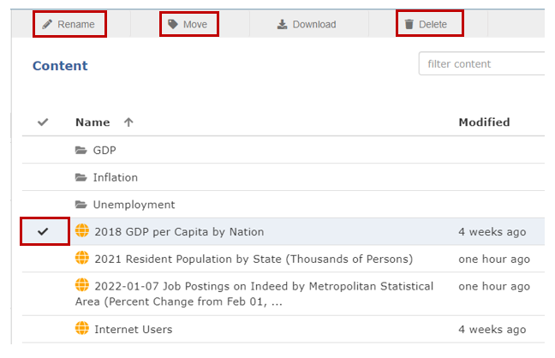Image resolution: width=555 pixels, height=358 pixels.
Task: Click the Move tag icon
Action: [x=172, y=24]
